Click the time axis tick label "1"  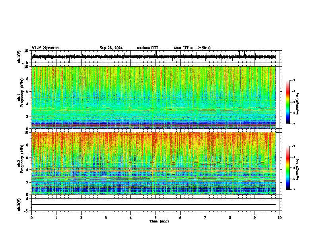point(56,218)
